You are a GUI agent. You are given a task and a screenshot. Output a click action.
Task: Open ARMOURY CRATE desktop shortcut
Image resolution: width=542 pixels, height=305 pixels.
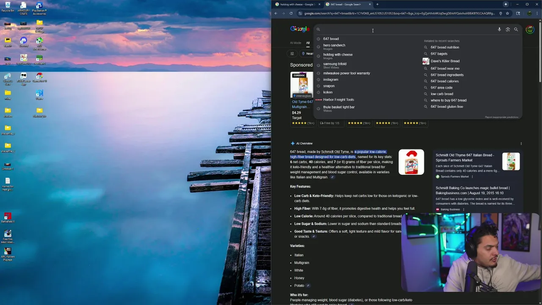point(23,8)
